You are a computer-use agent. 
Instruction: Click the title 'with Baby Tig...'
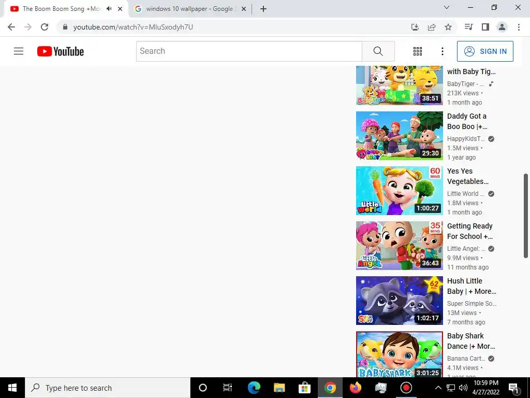(x=471, y=72)
